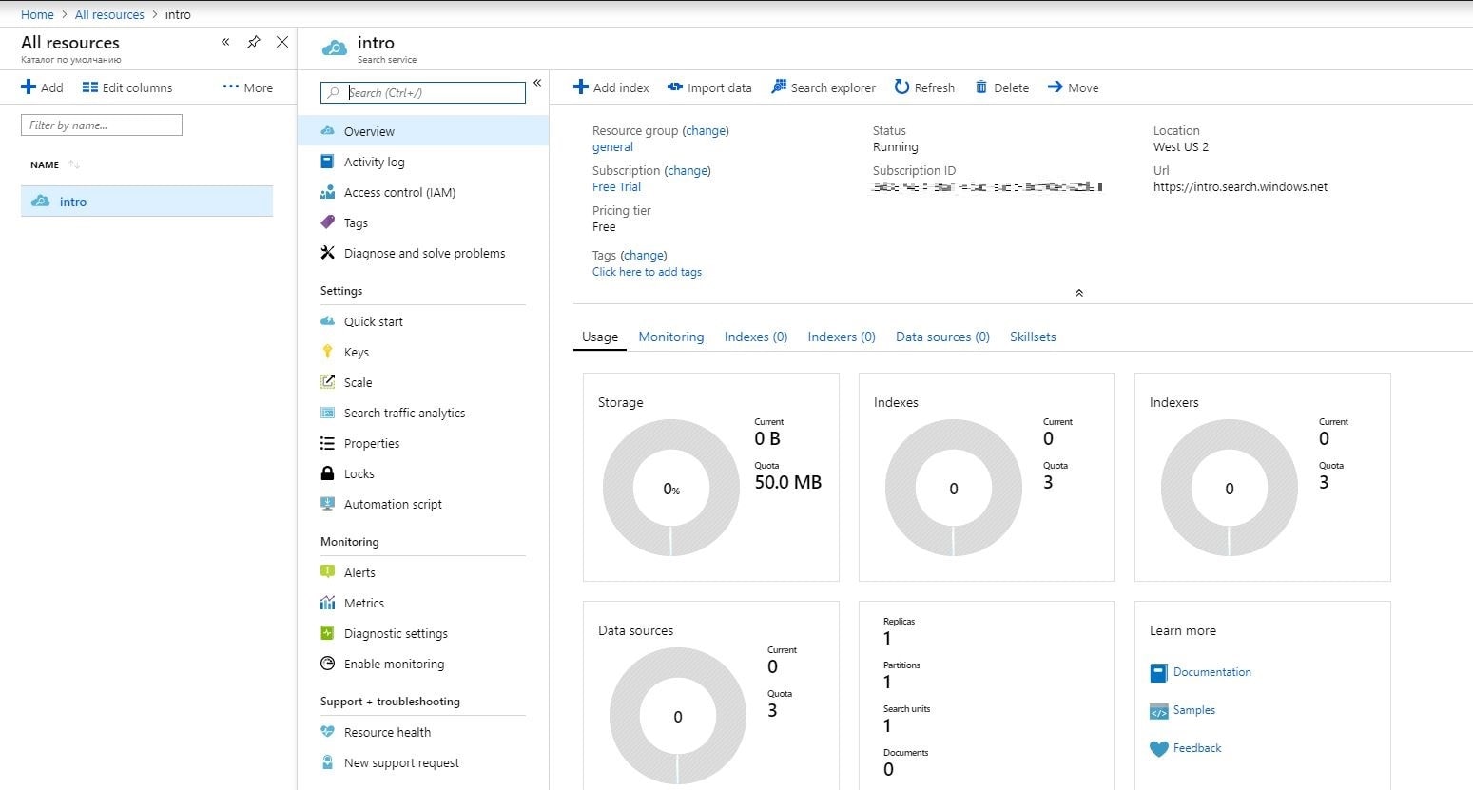Pin the All resources blade

253,42
